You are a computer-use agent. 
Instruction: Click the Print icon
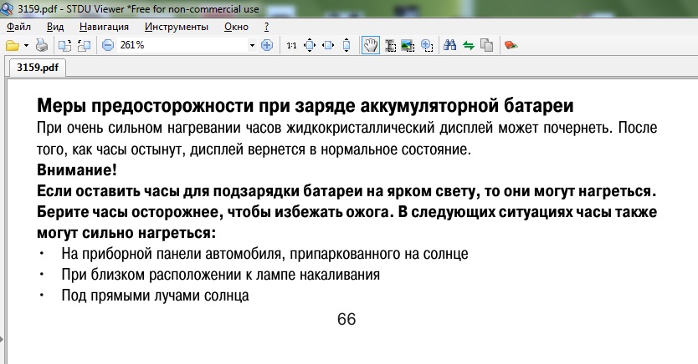(42, 45)
